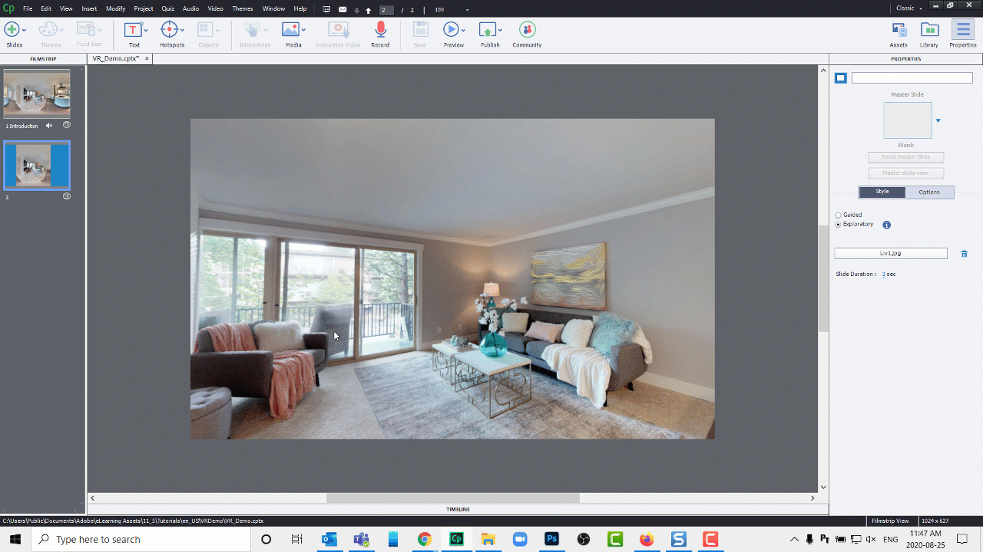Image resolution: width=983 pixels, height=552 pixels.
Task: Select the Introduction slide thumbnail
Action: tap(37, 94)
